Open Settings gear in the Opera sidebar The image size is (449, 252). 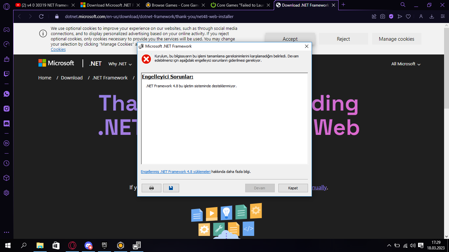(x=6, y=193)
